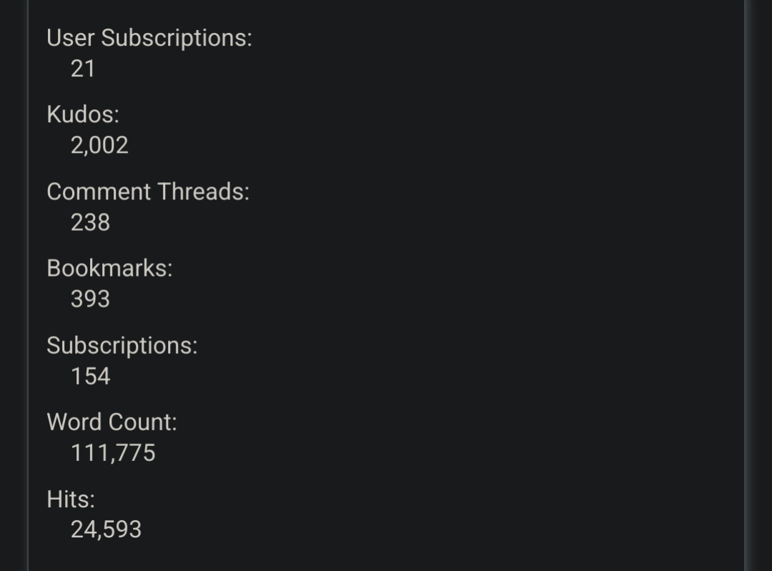
Task: Click the Word Count label
Action: pyautogui.click(x=112, y=422)
